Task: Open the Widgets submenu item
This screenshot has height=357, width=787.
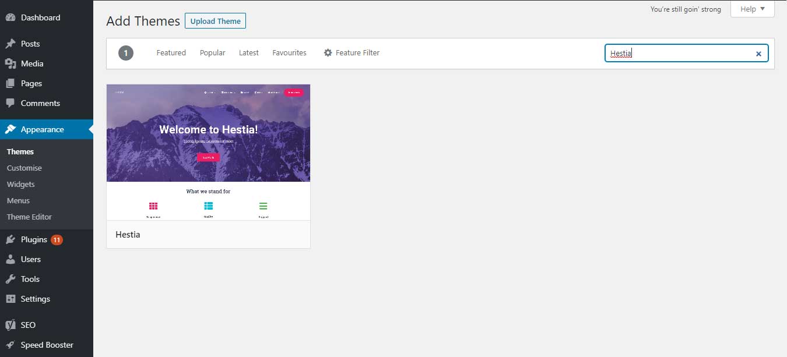Action: tap(21, 184)
